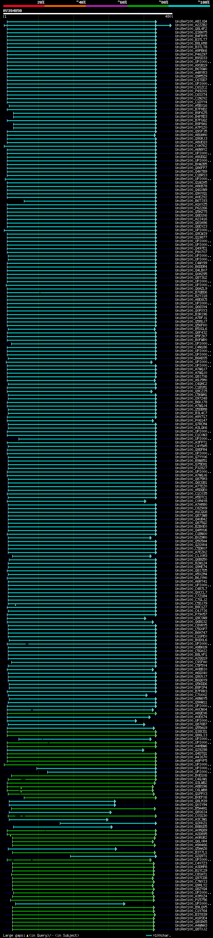This screenshot has width=213, height=938.
Task: Select hit label UniRef100_Q8TXJ2
Action: click(x=191, y=929)
